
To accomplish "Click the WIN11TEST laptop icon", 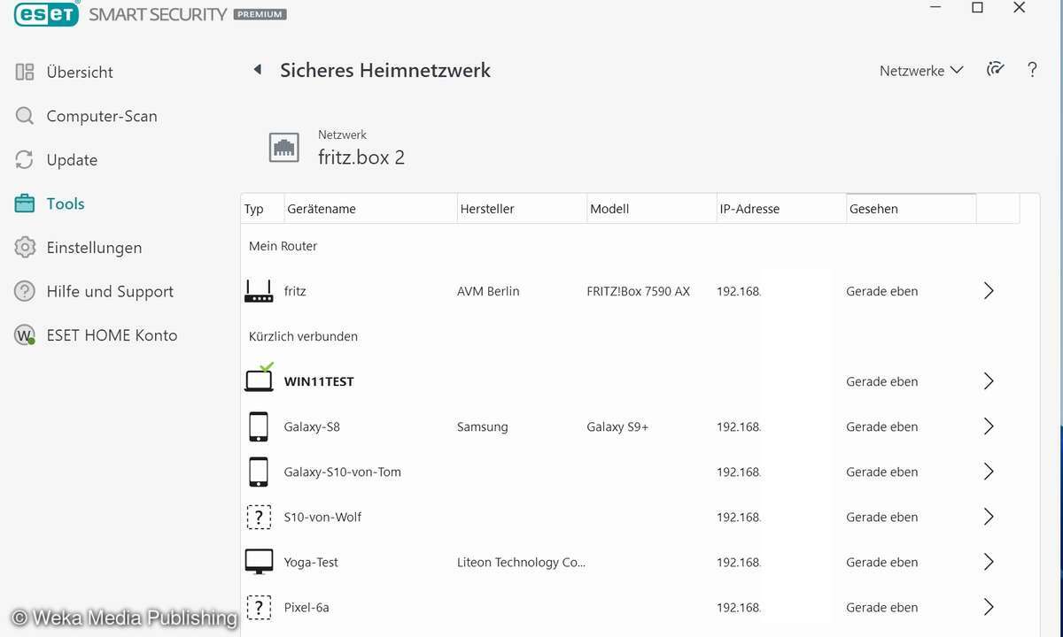I will (x=259, y=380).
